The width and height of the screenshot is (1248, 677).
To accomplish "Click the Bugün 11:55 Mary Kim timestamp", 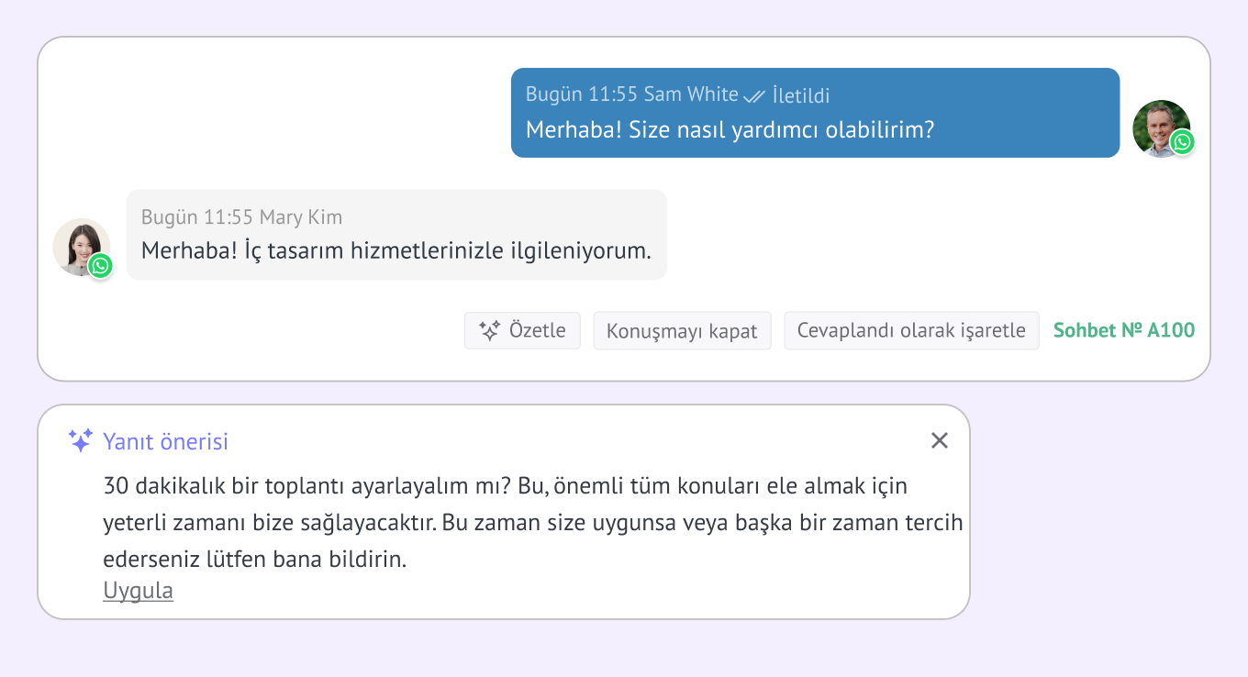I will coord(241,217).
